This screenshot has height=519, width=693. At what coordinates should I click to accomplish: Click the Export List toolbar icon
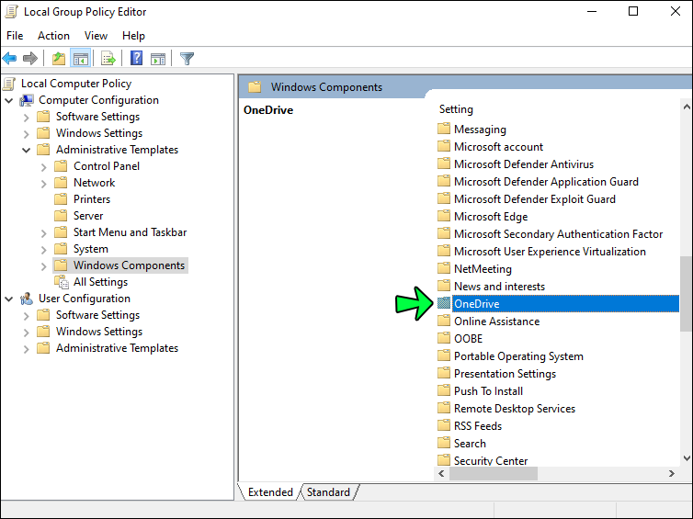[x=108, y=58]
